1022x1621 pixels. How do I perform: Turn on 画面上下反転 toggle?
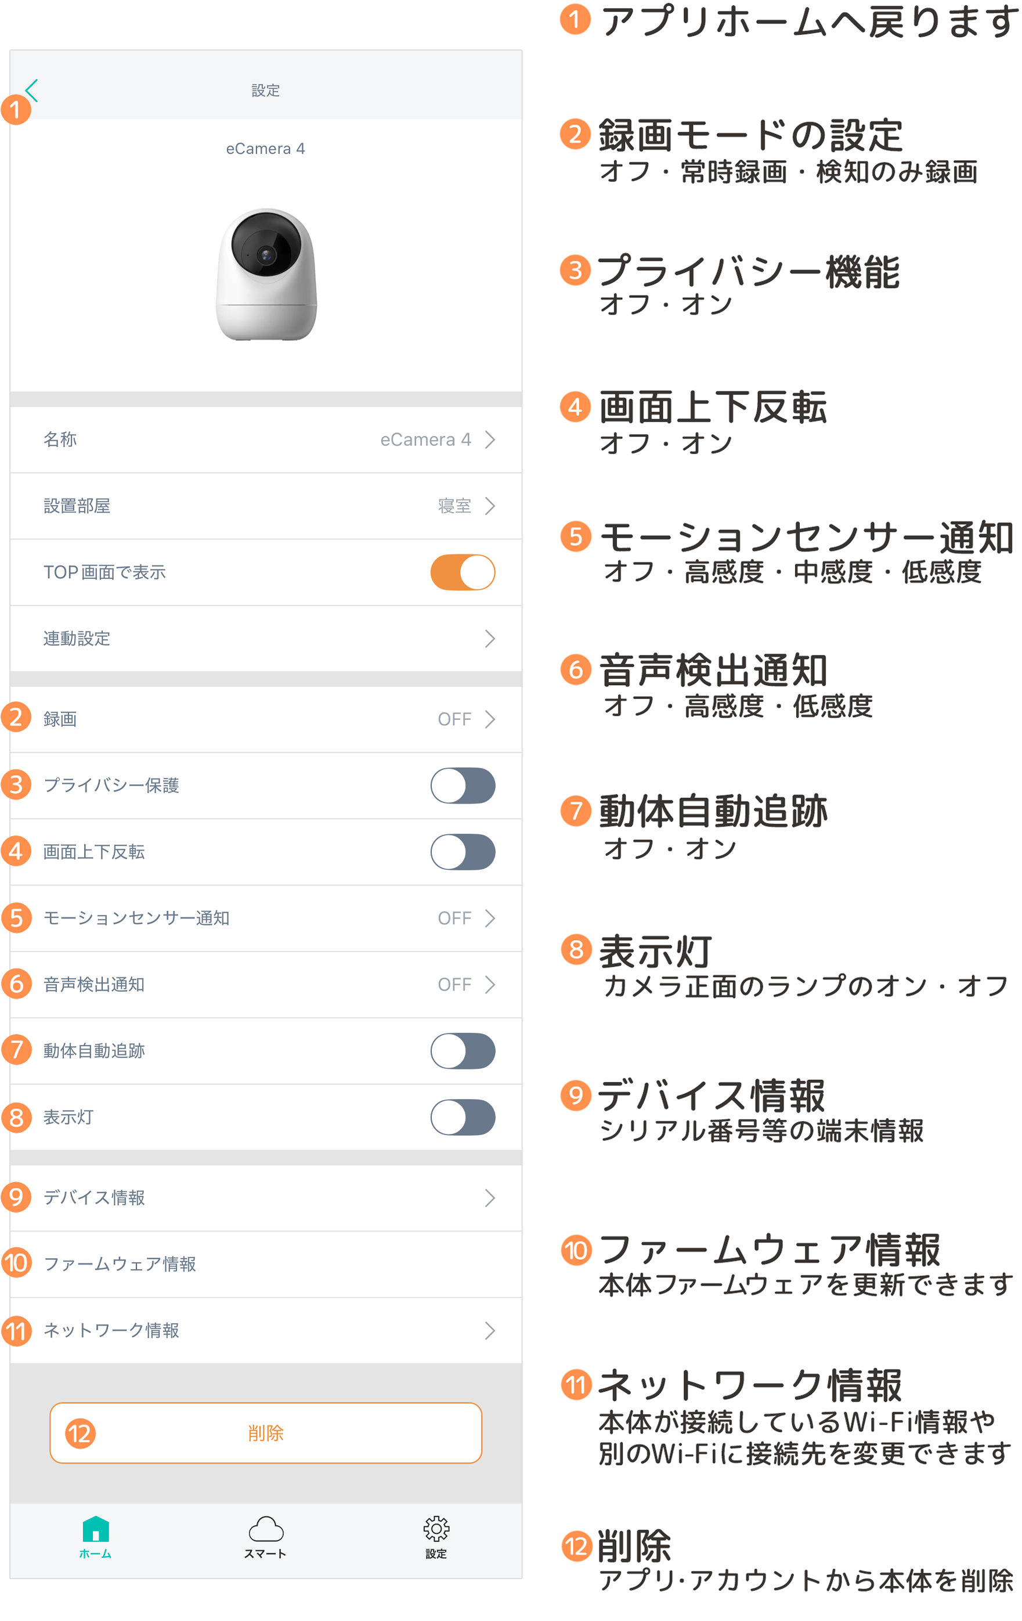(x=463, y=852)
